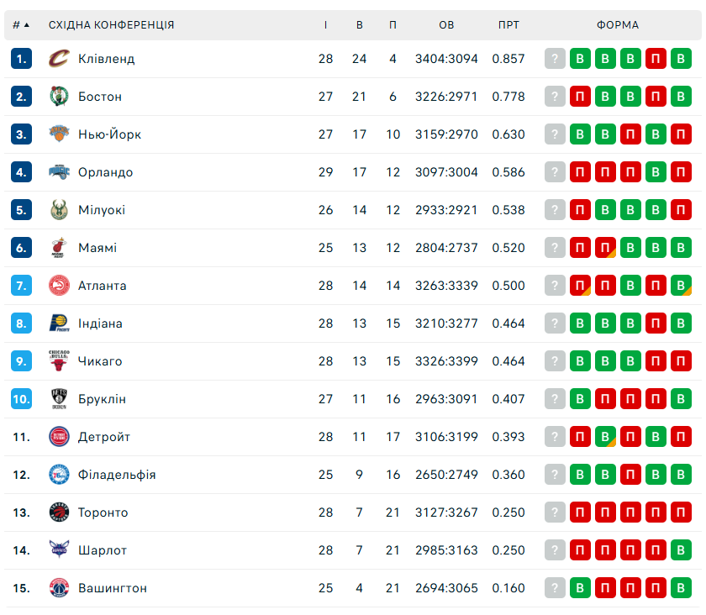Image resolution: width=706 pixels, height=615 pixels.
Task: Open the Філадельфія team link
Action: pyautogui.click(x=117, y=475)
